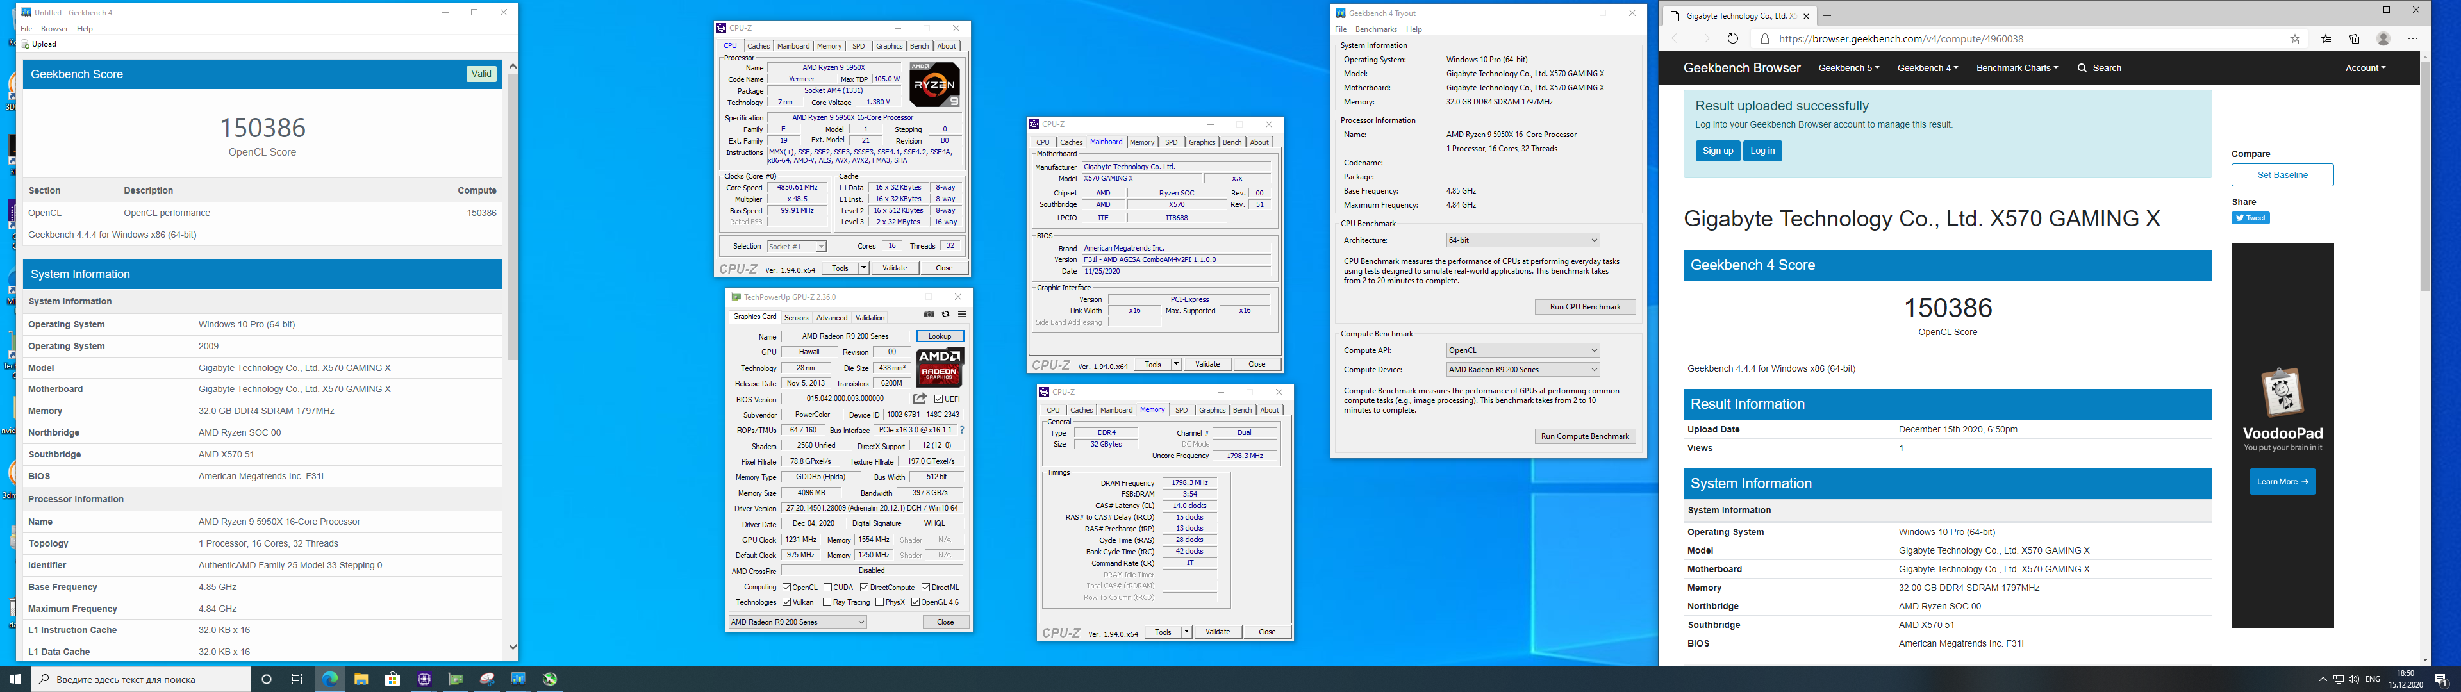2461x692 pixels.
Task: Toggle the OpenCL checkbox in GPU-Z
Action: coord(787,587)
